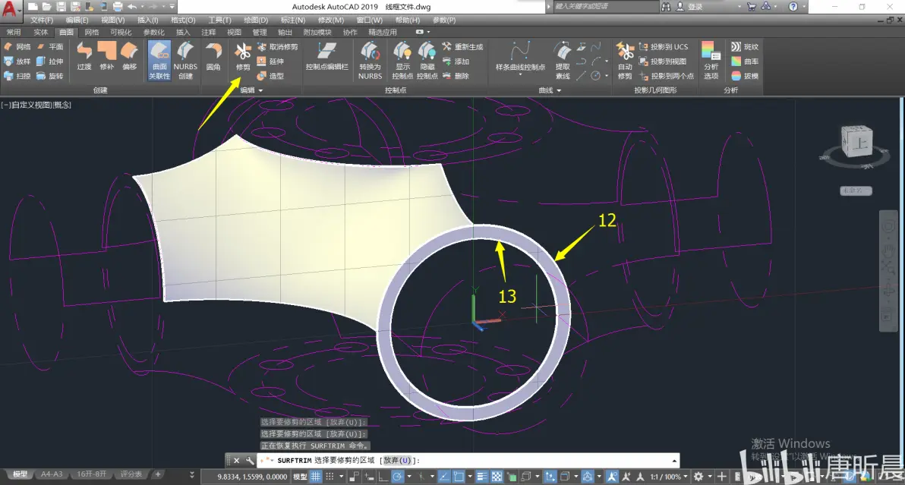Expand the 曲线 panel dropdown
This screenshot has height=485, width=905.
coord(550,90)
